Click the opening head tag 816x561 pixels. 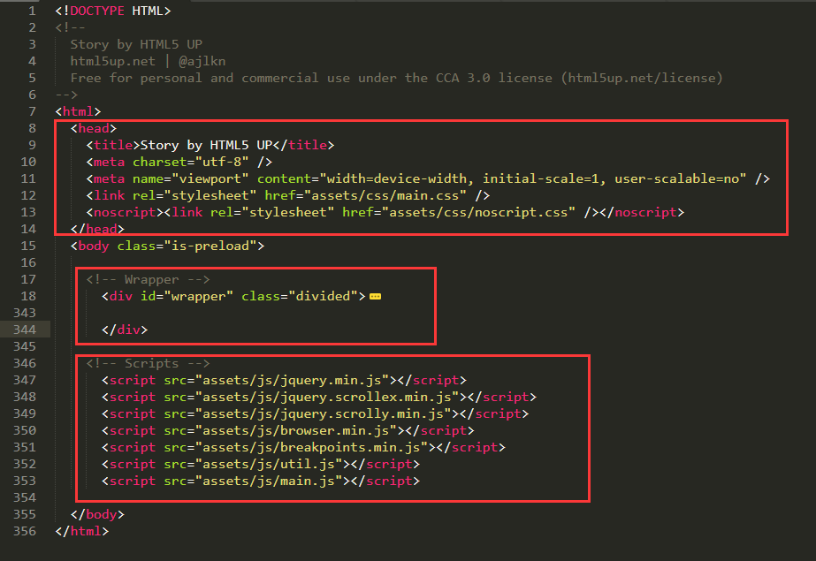[x=94, y=128]
